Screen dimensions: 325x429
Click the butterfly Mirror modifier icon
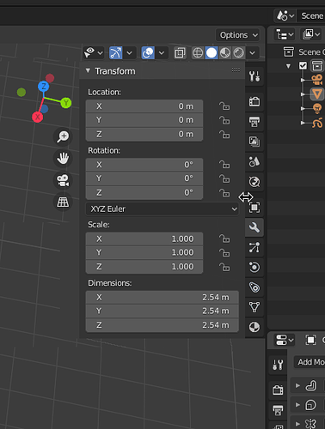point(310,424)
